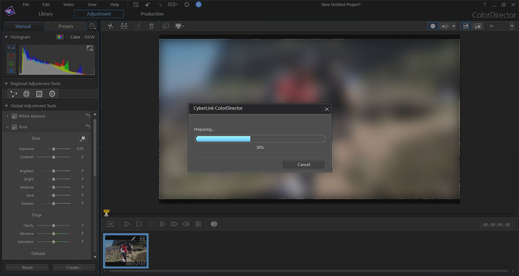Select the square gradient mask tool
Screen dimensions: 519x276
tap(39, 94)
